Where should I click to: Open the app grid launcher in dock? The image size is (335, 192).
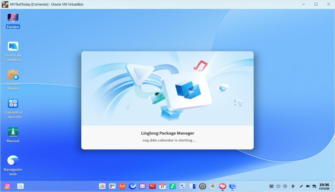(102, 186)
